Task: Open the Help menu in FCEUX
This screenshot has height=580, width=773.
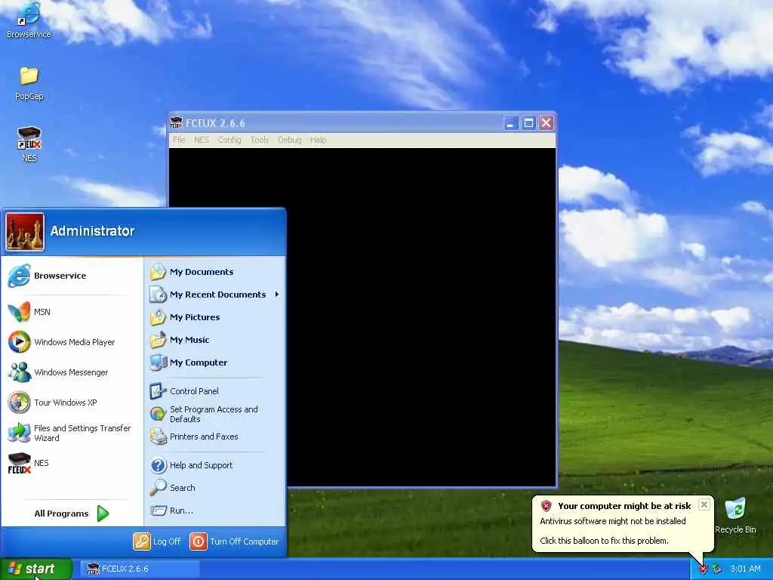Action: (x=318, y=140)
